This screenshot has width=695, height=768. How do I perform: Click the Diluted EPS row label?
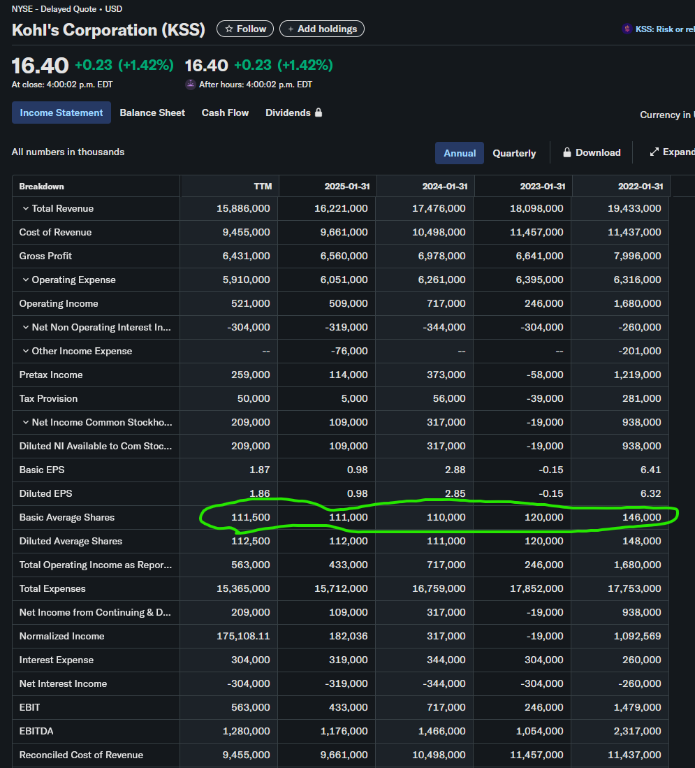tap(45, 493)
